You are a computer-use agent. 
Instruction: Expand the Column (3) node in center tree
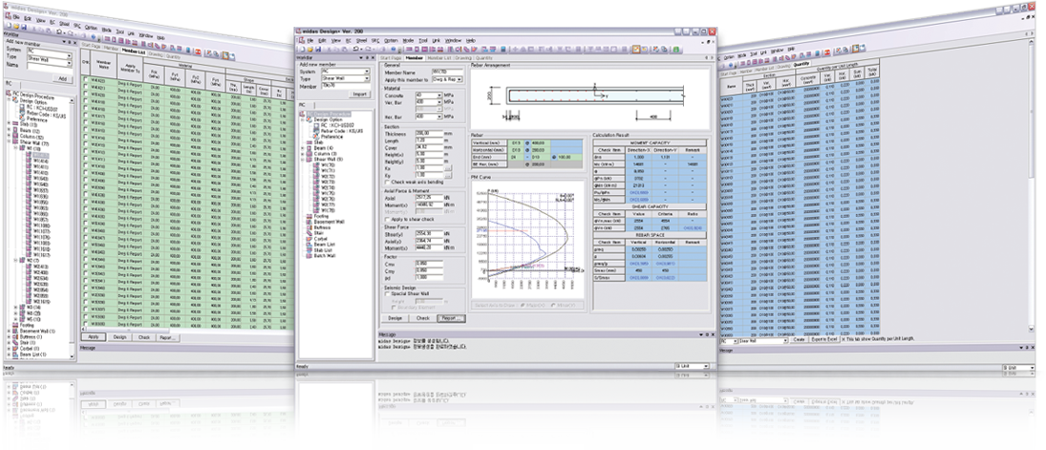tap(303, 154)
